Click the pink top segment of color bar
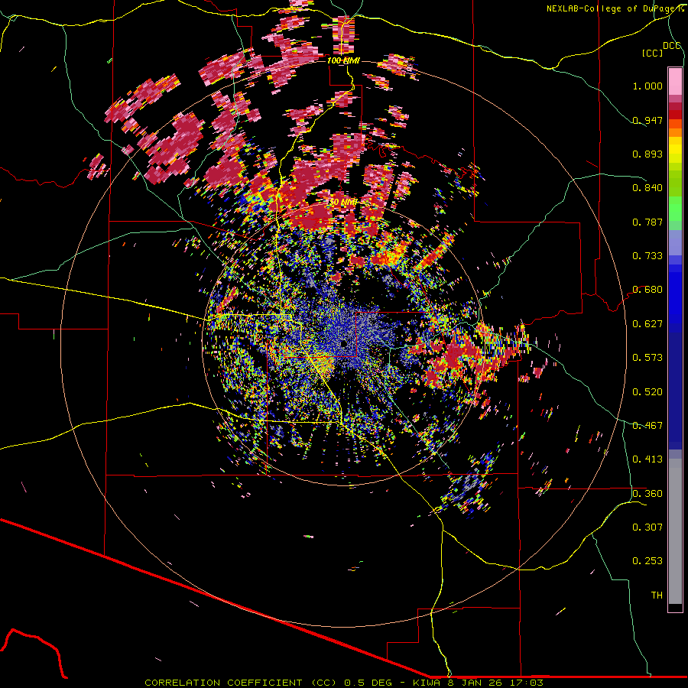688x688 pixels. click(675, 81)
